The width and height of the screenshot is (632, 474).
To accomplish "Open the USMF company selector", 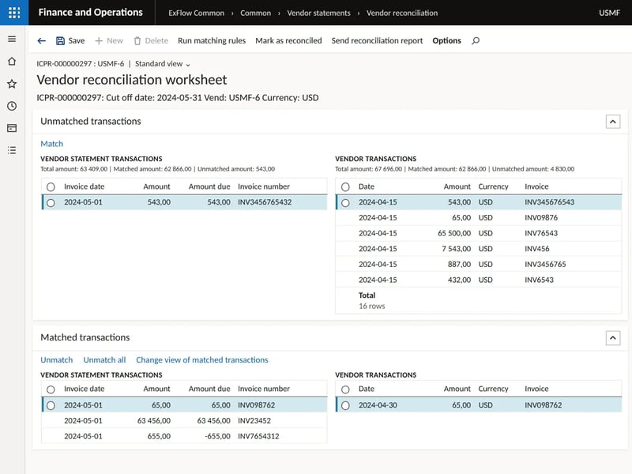I will pyautogui.click(x=609, y=13).
